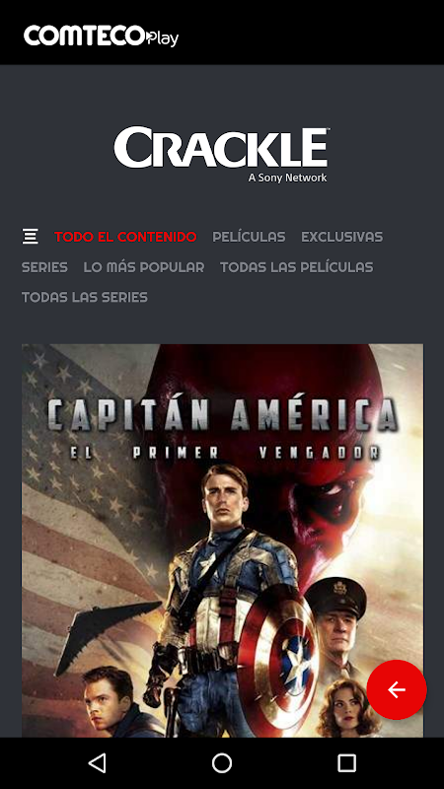
Task: Open Android recent apps square icon
Action: [x=346, y=762]
